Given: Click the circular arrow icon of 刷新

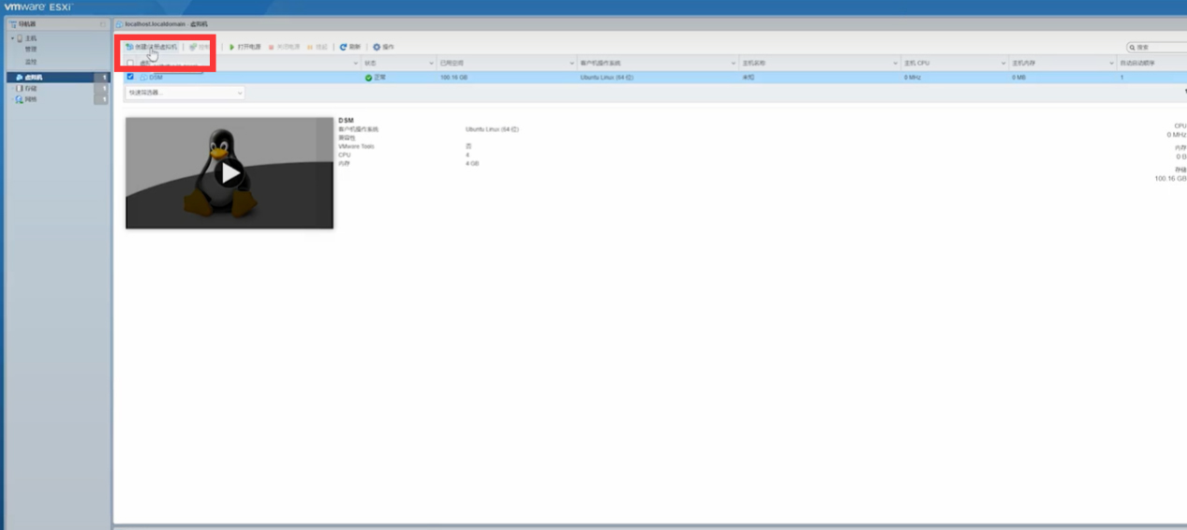Looking at the screenshot, I should (x=343, y=47).
